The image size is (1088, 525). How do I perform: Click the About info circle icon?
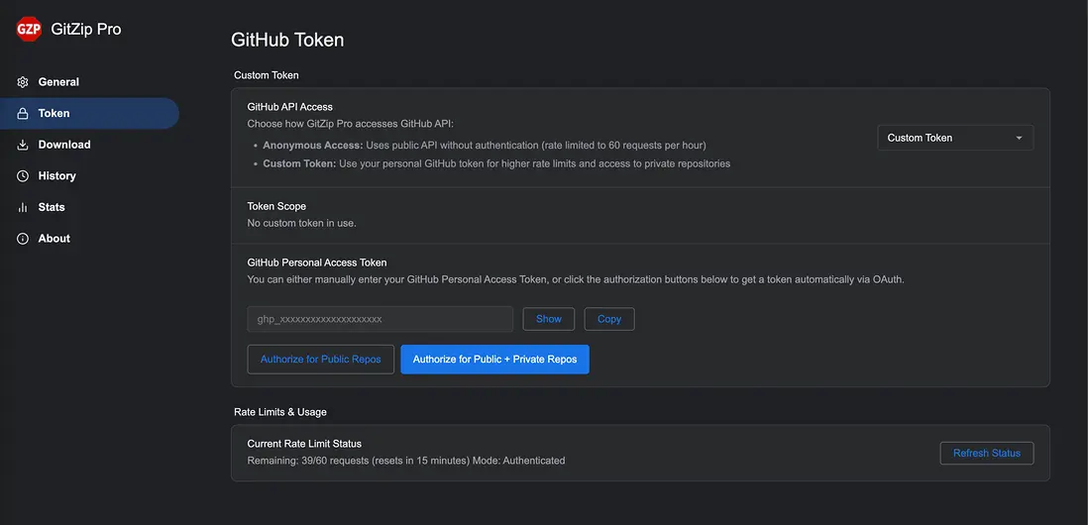(23, 238)
